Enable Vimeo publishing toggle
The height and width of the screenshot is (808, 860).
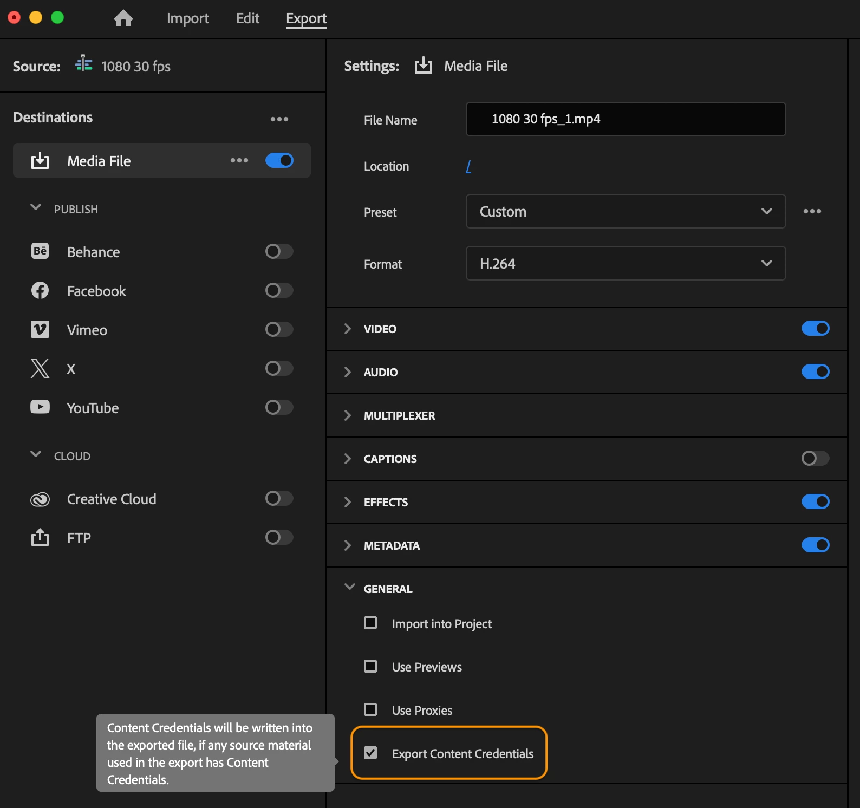click(x=279, y=329)
